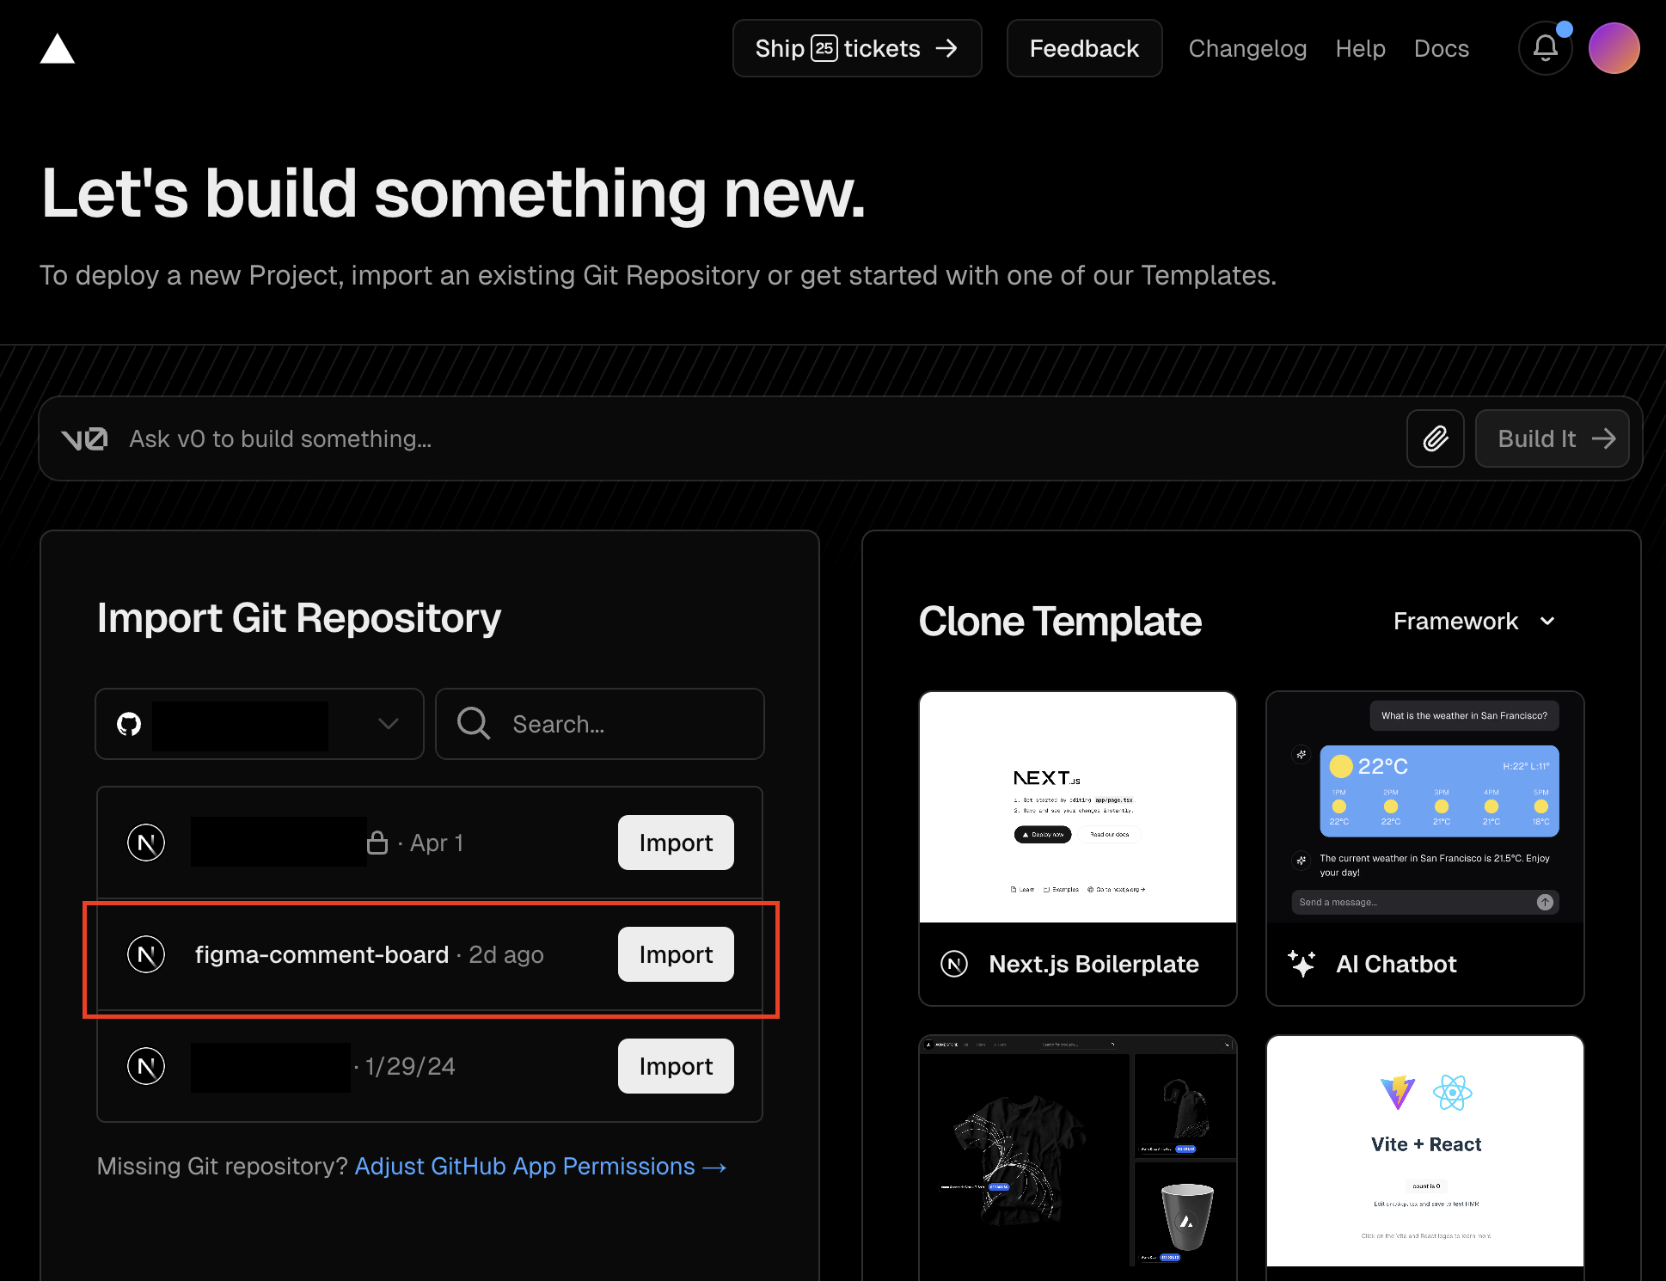Image resolution: width=1666 pixels, height=1281 pixels.
Task: Click the v0 logo icon
Action: pos(84,439)
